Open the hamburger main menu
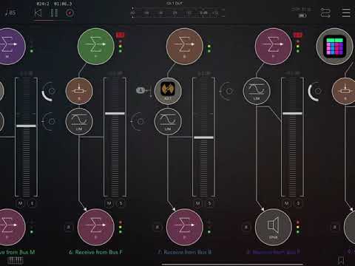 346,13
